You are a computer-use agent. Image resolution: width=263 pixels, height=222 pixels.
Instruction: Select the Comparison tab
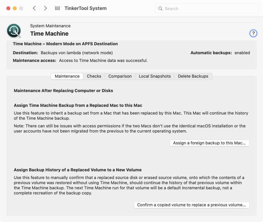coord(120,76)
